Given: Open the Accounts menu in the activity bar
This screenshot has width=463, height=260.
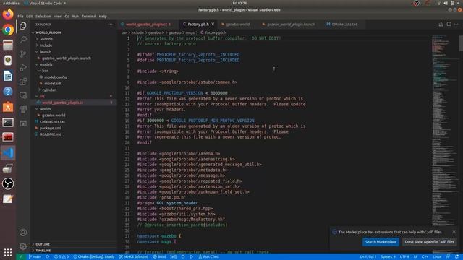Looking at the screenshot, I should (x=23, y=233).
